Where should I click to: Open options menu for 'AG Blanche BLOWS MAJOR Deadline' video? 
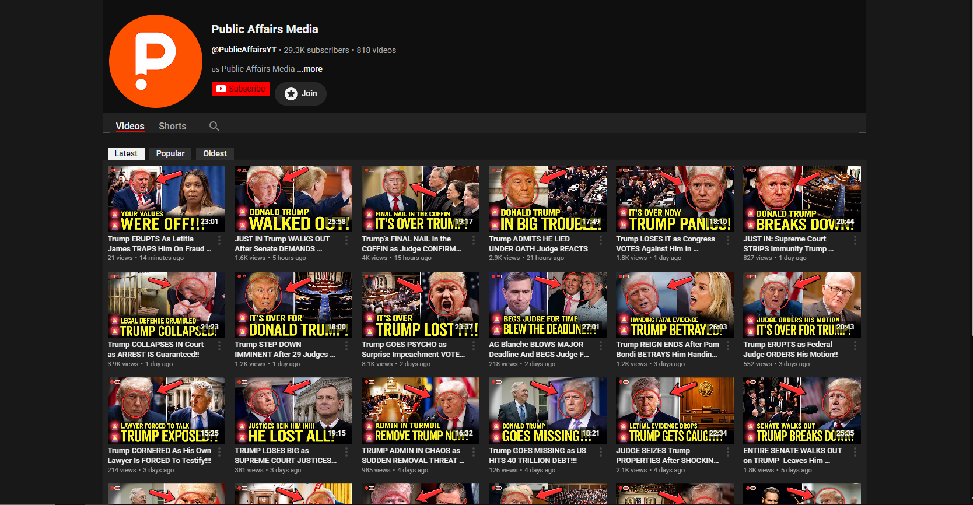pos(601,346)
